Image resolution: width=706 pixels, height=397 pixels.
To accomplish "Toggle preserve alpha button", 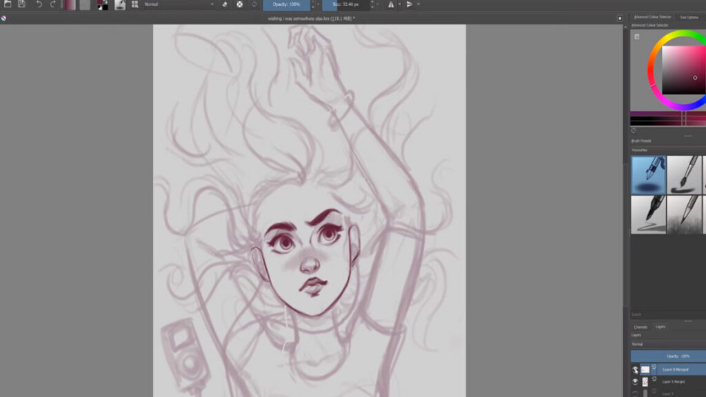I will pos(239,4).
